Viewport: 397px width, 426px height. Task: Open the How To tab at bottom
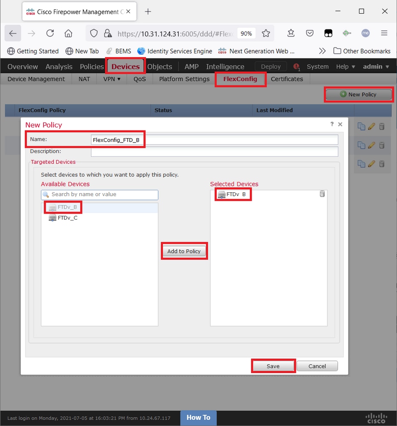coord(198,417)
